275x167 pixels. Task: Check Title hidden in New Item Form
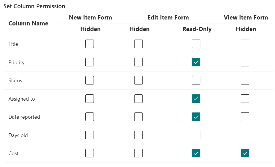[x=89, y=44]
